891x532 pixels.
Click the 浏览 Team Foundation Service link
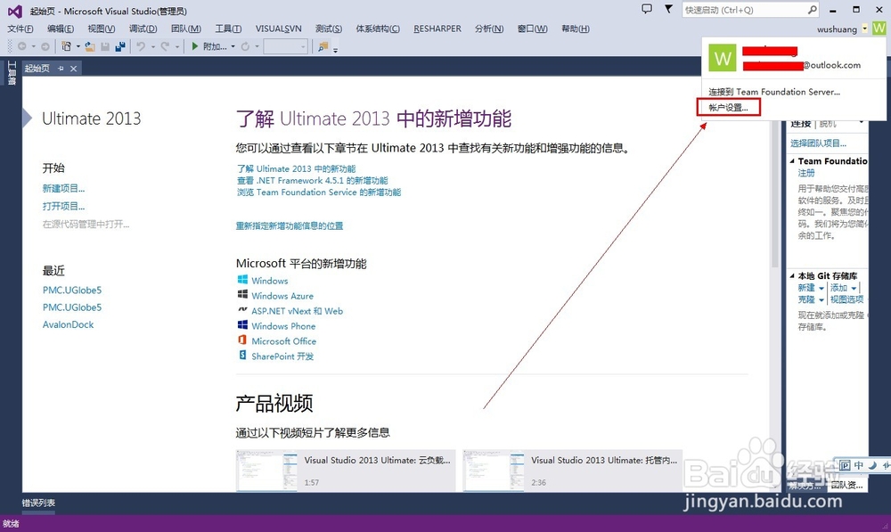[319, 192]
